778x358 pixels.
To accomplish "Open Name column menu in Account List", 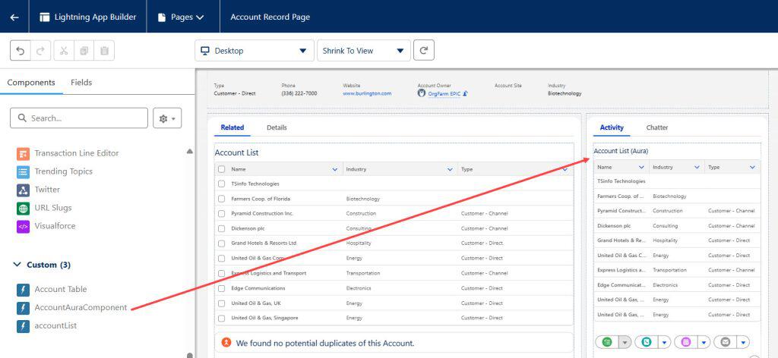I will 335,169.
